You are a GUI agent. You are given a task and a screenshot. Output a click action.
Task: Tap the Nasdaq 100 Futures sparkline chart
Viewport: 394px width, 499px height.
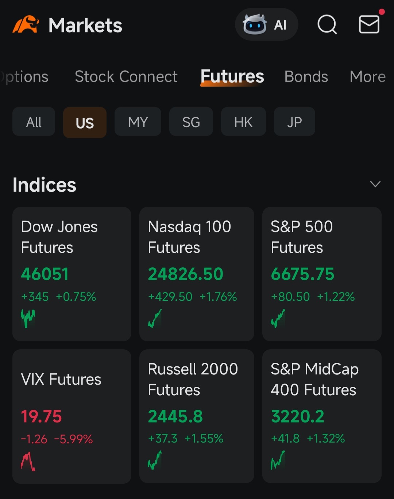(x=155, y=318)
